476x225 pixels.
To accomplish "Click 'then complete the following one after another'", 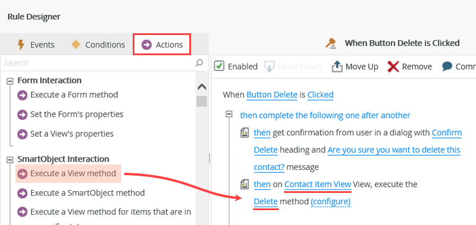I will tap(325, 115).
